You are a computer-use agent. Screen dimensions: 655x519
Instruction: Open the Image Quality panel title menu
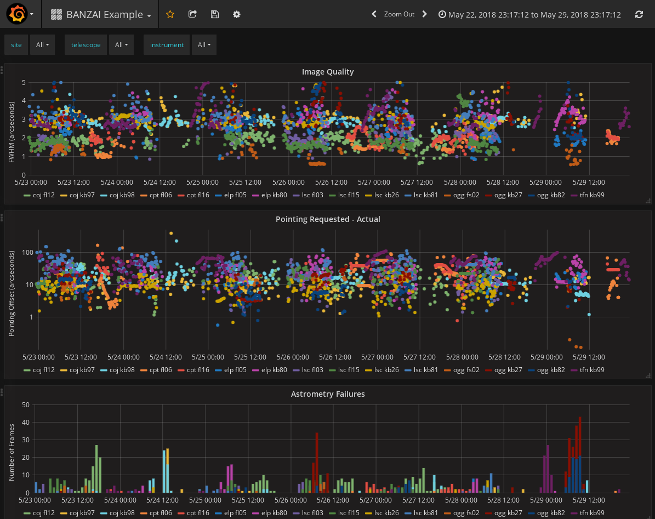[328, 72]
